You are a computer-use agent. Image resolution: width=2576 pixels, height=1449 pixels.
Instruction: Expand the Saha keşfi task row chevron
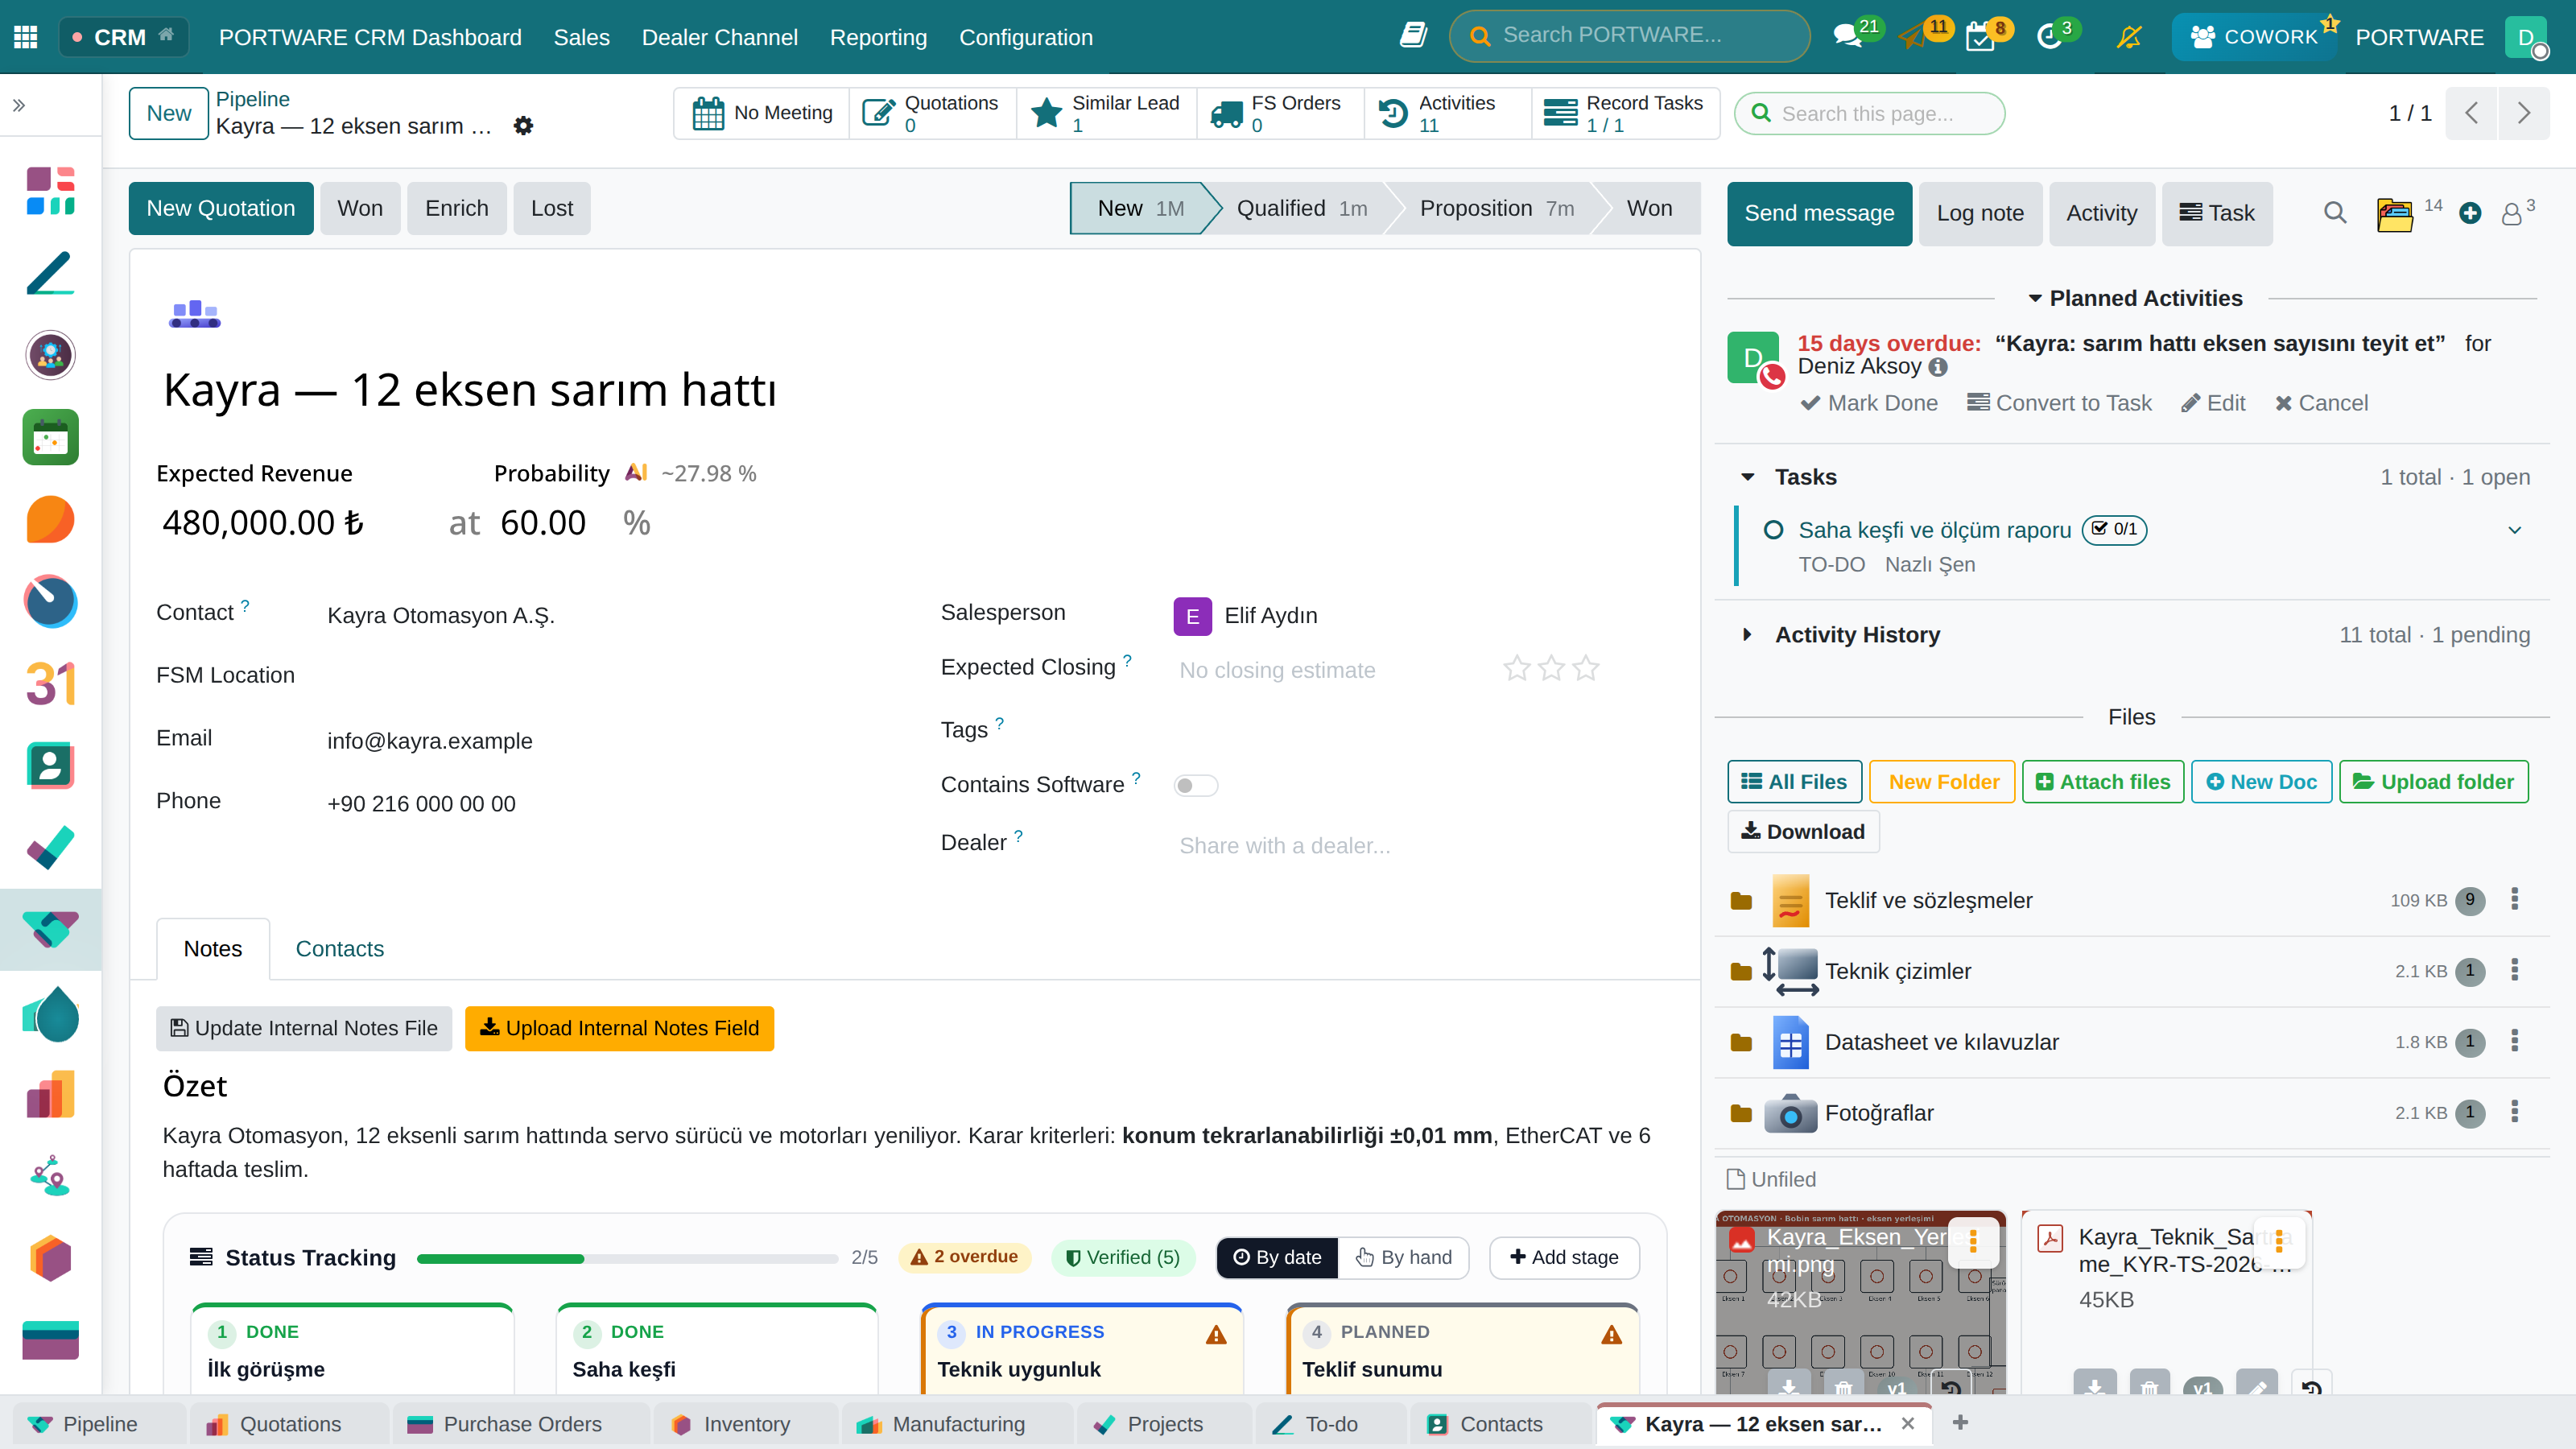pos(2514,530)
